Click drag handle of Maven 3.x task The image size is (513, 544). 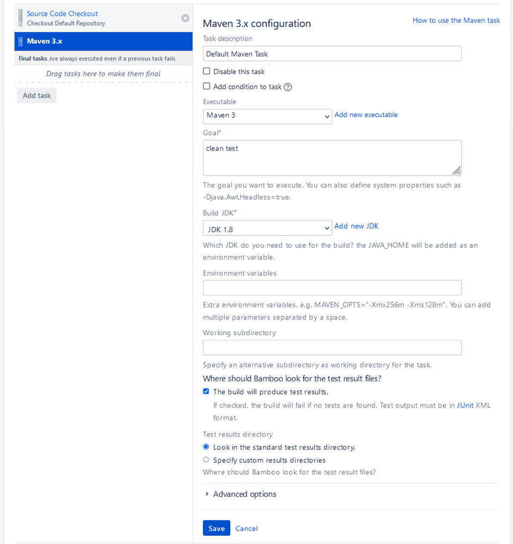tap(21, 41)
